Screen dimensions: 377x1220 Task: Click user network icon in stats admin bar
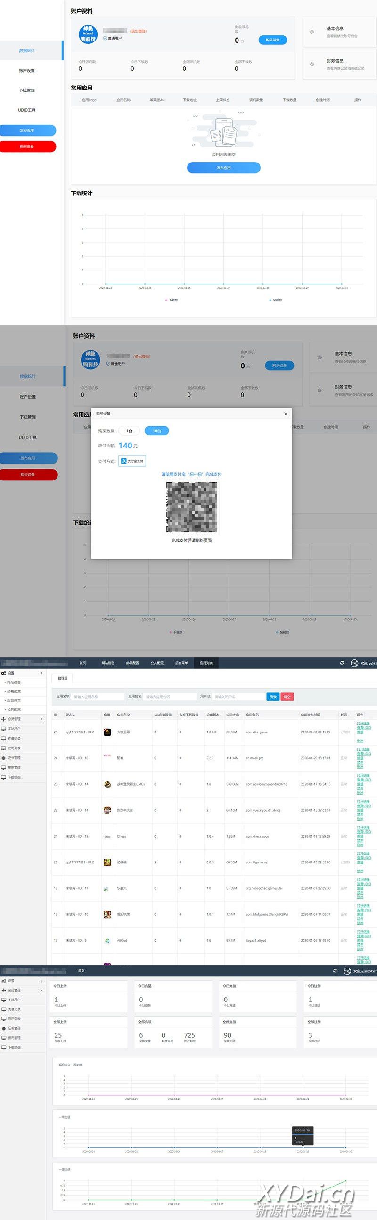(x=347, y=971)
